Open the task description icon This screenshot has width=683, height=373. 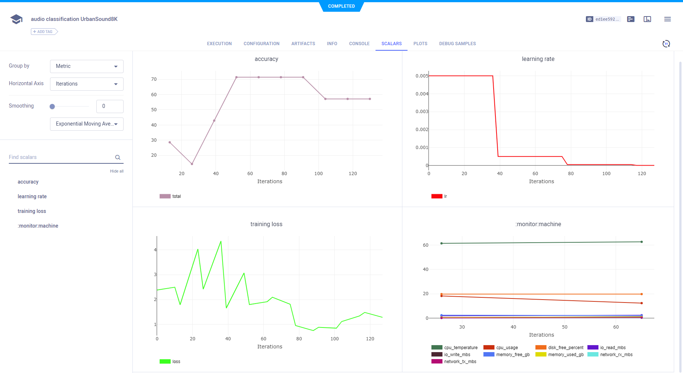(631, 19)
